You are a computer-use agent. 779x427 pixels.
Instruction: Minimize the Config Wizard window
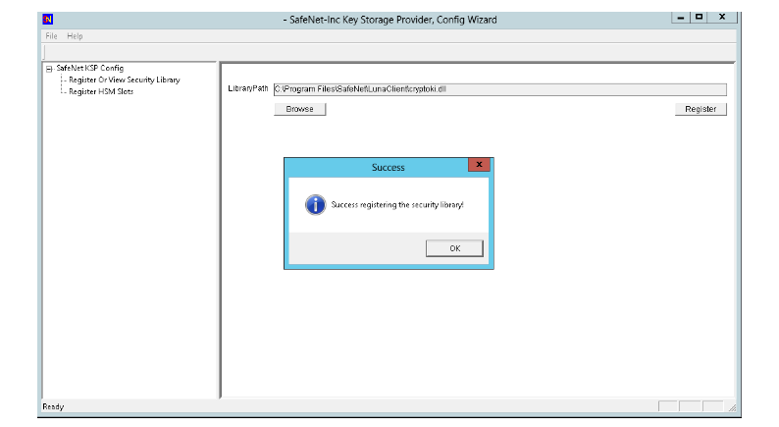(681, 18)
